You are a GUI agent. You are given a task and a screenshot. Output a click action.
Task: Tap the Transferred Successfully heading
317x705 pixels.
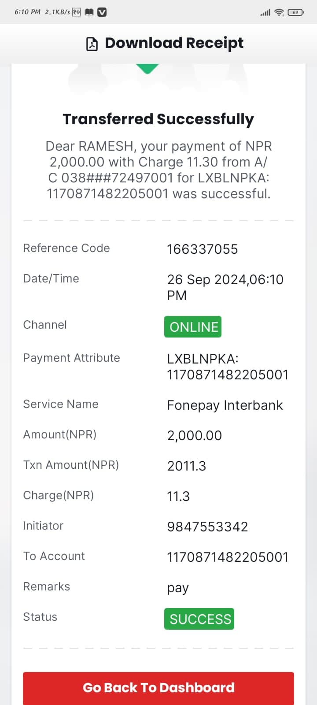[158, 119]
